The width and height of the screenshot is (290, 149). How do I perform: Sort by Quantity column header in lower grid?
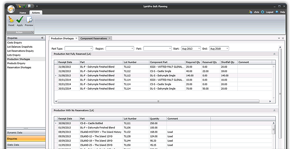pyautogui.click(x=158, y=119)
